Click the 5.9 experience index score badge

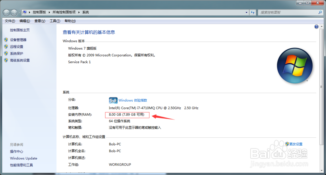coord(113,101)
